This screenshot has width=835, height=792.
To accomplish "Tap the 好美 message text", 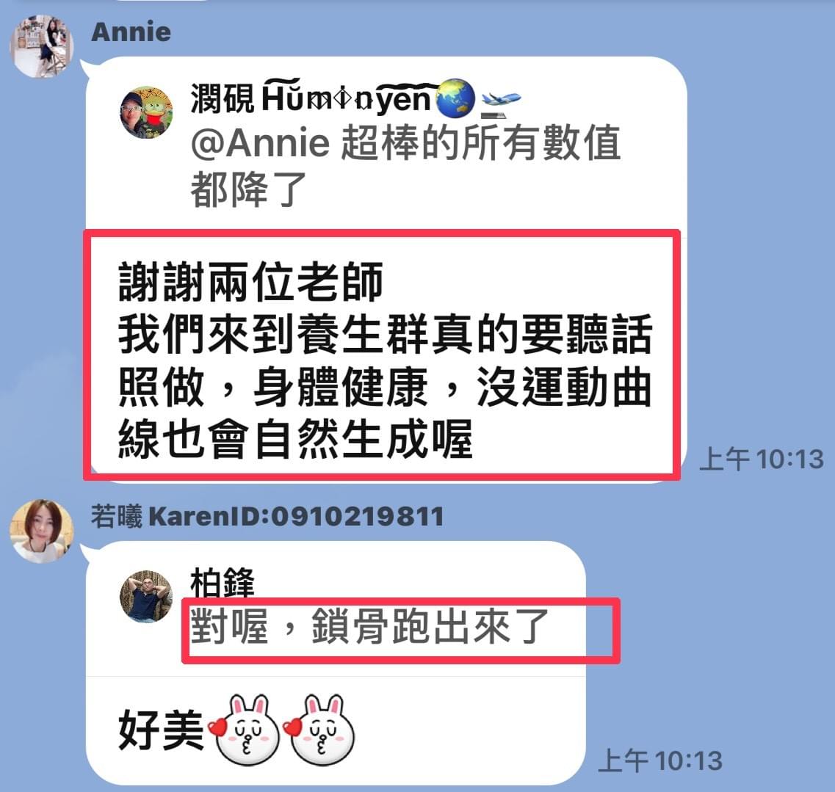I will (161, 730).
